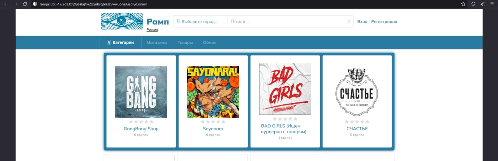
Task: Open the shield security level icon
Action: click(473, 4)
